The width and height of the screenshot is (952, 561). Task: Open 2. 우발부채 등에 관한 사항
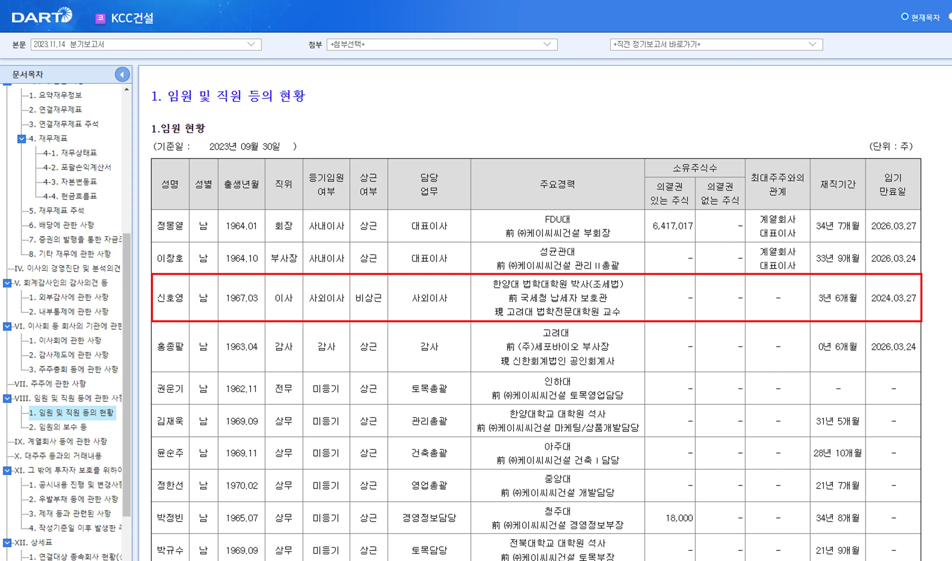74,499
